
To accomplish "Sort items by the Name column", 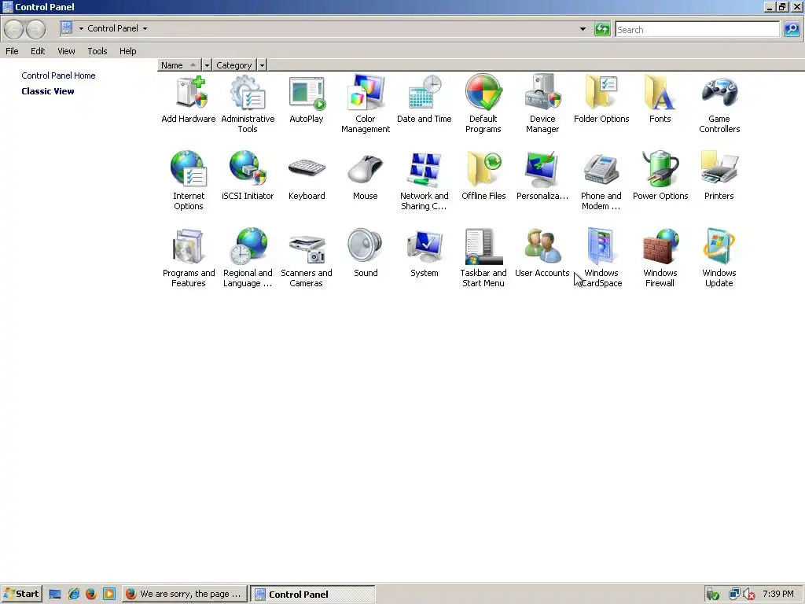I will point(179,65).
